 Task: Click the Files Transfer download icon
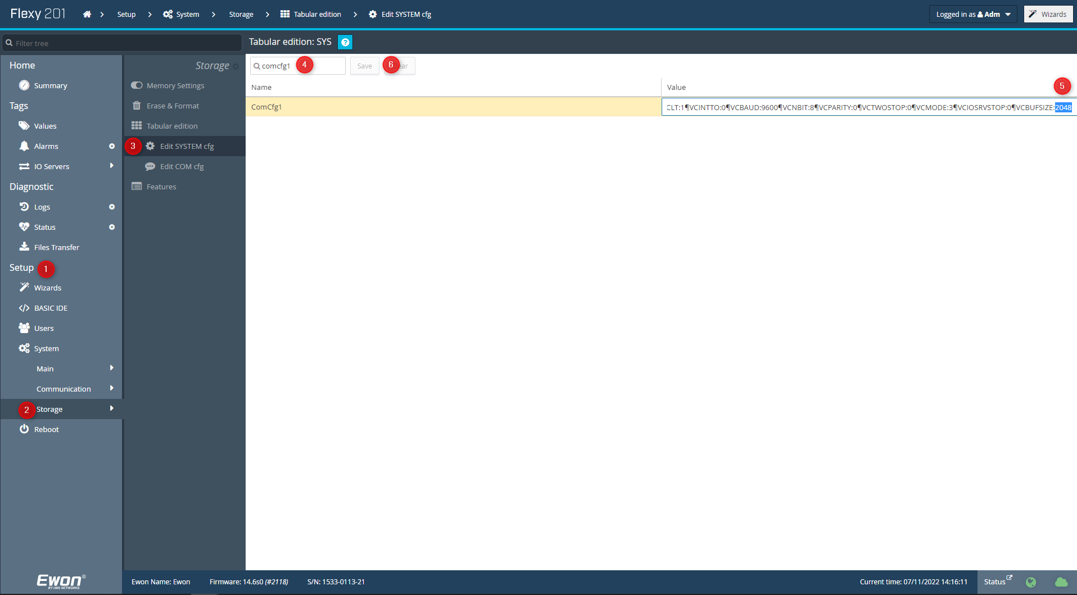click(24, 247)
